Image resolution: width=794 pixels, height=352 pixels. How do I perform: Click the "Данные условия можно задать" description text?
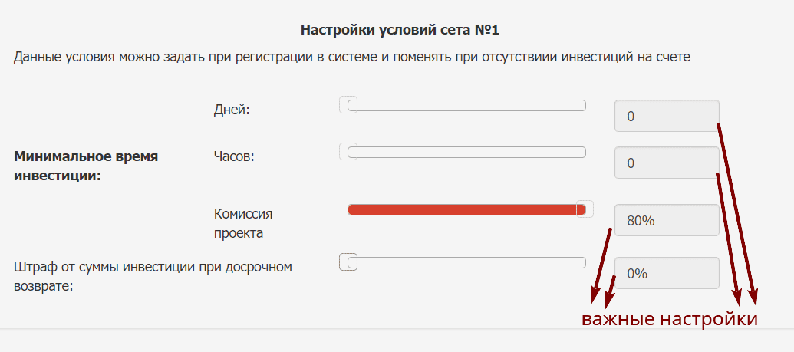[x=351, y=57]
